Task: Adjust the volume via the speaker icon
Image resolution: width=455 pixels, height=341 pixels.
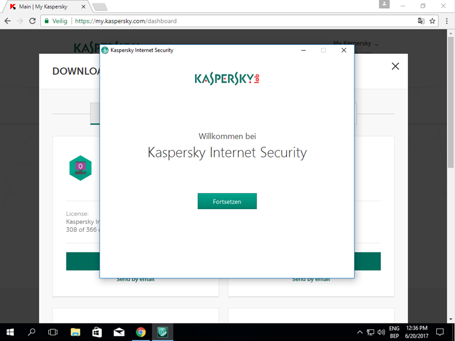Action: (x=381, y=332)
